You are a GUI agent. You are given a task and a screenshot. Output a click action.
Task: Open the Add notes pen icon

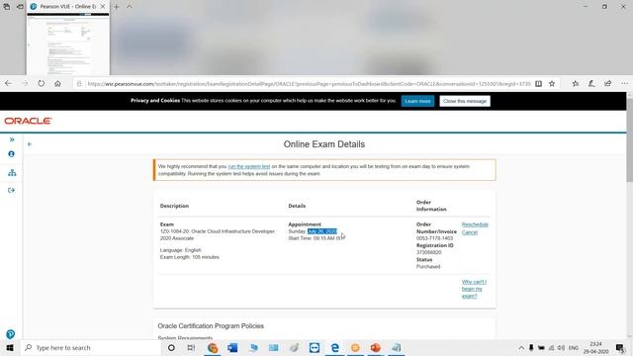(x=591, y=83)
